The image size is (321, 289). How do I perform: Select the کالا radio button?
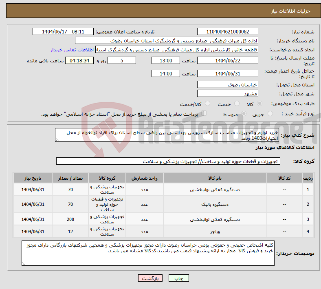[260, 104]
